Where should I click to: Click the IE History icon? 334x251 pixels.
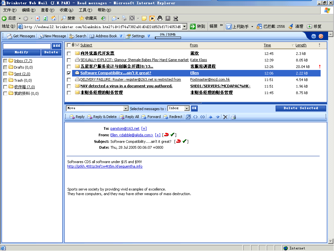103,18
